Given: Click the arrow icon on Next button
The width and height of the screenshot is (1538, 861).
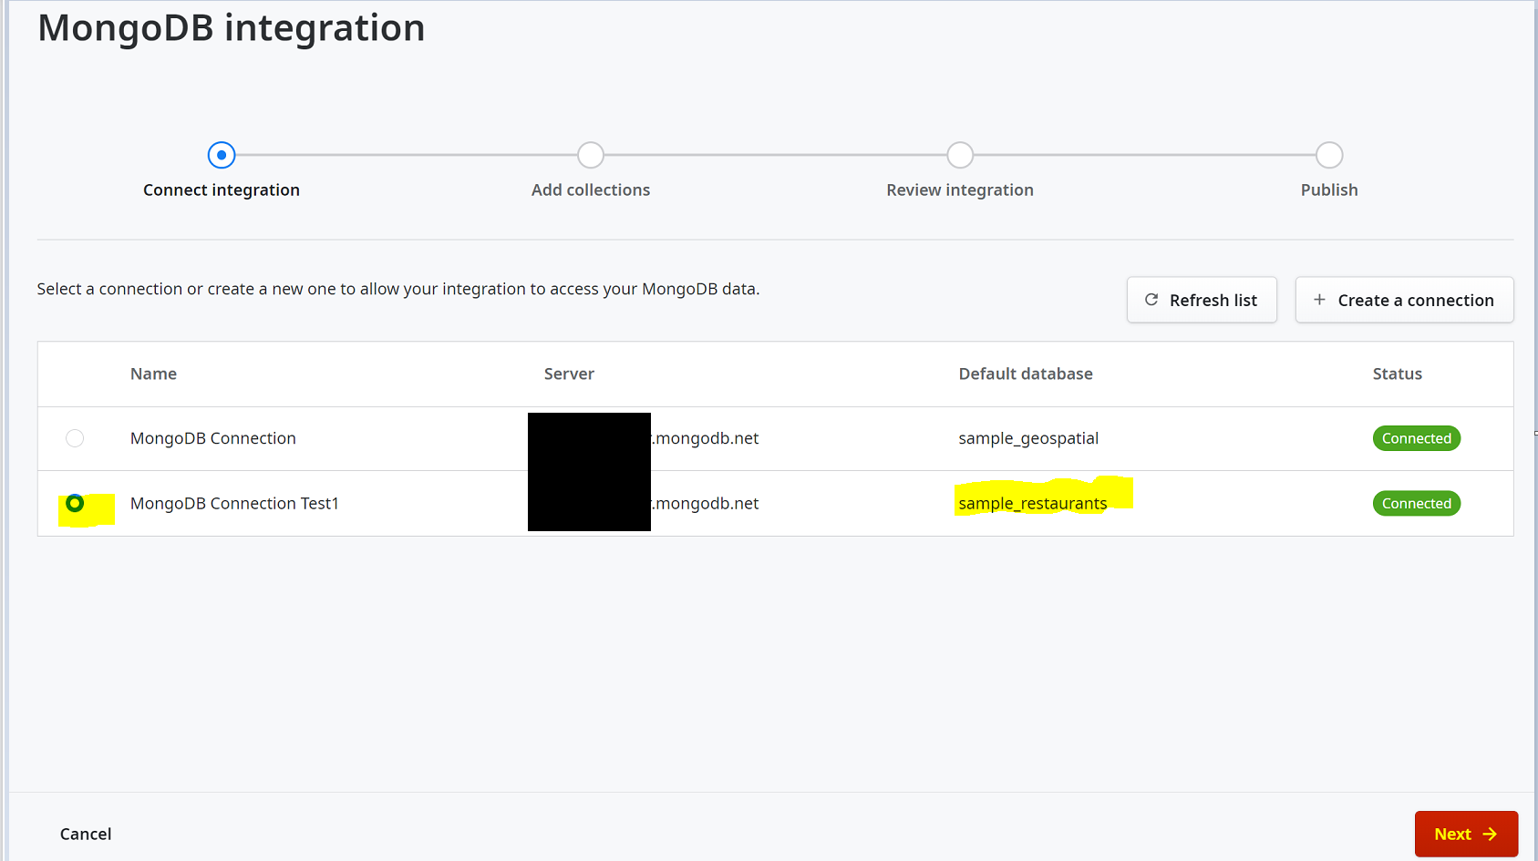Looking at the screenshot, I should point(1490,834).
